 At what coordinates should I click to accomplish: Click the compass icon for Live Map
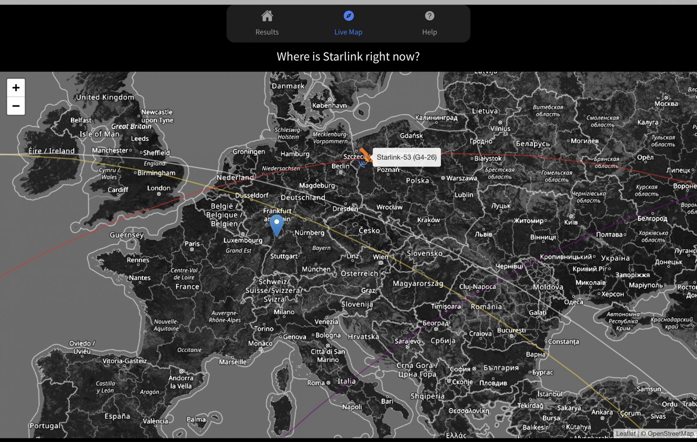pos(348,16)
